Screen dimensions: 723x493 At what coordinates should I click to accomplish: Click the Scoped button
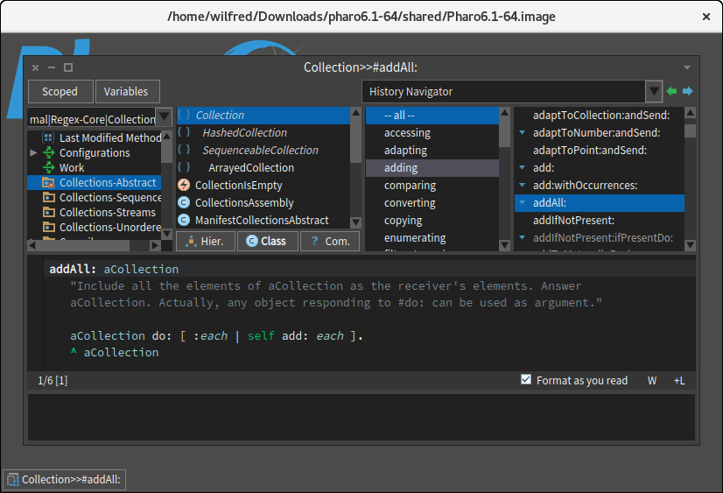click(60, 91)
